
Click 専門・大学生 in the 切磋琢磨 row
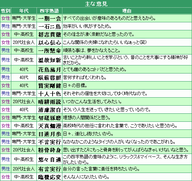click(24, 118)
